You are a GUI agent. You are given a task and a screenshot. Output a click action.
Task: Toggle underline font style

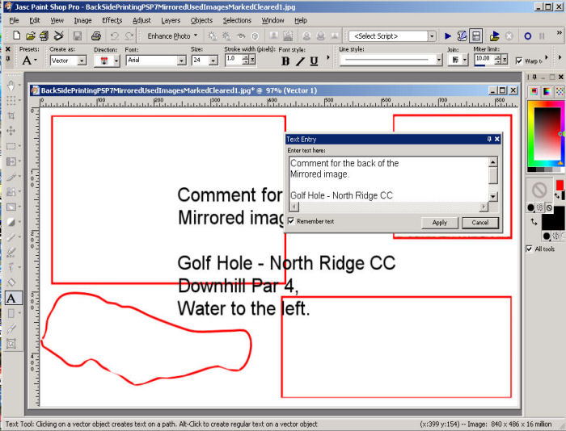point(314,61)
